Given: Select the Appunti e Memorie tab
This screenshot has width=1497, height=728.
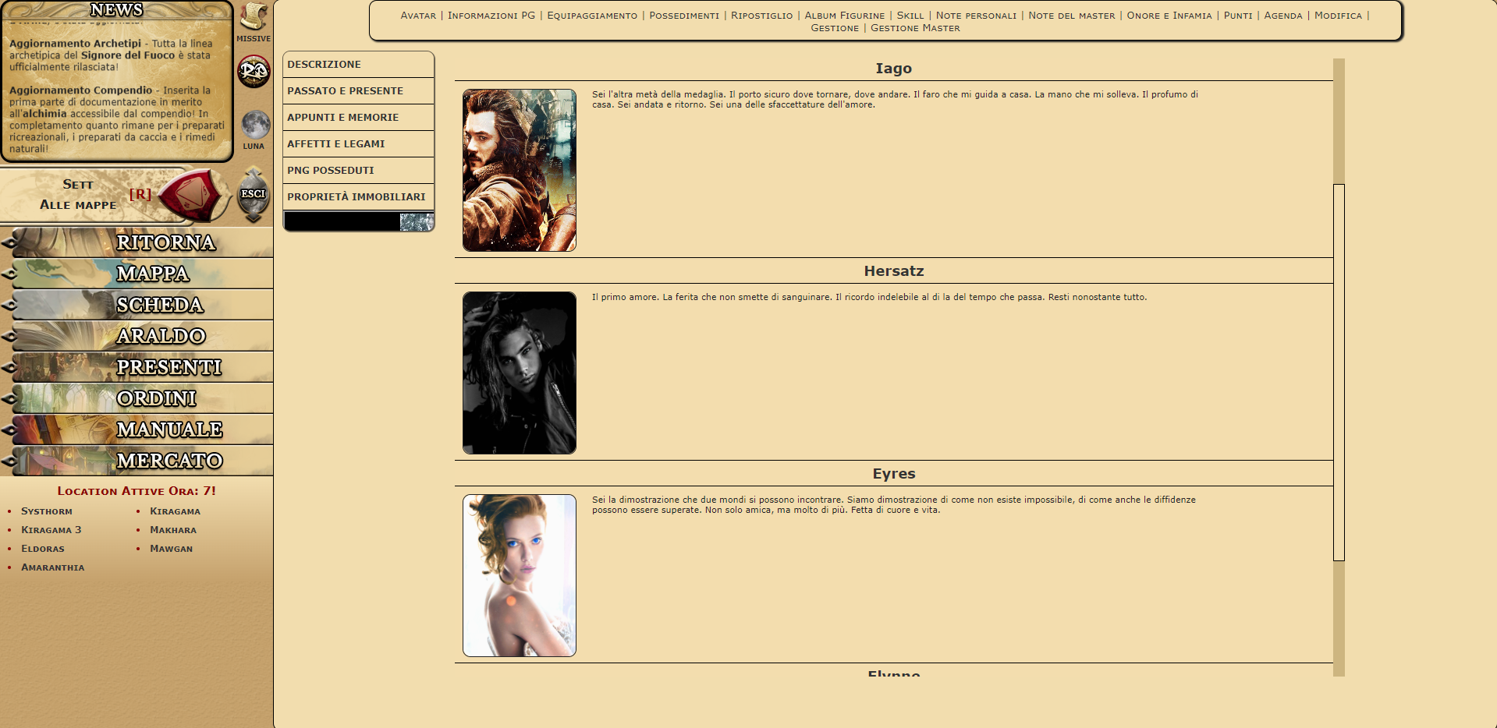Looking at the screenshot, I should tap(359, 118).
